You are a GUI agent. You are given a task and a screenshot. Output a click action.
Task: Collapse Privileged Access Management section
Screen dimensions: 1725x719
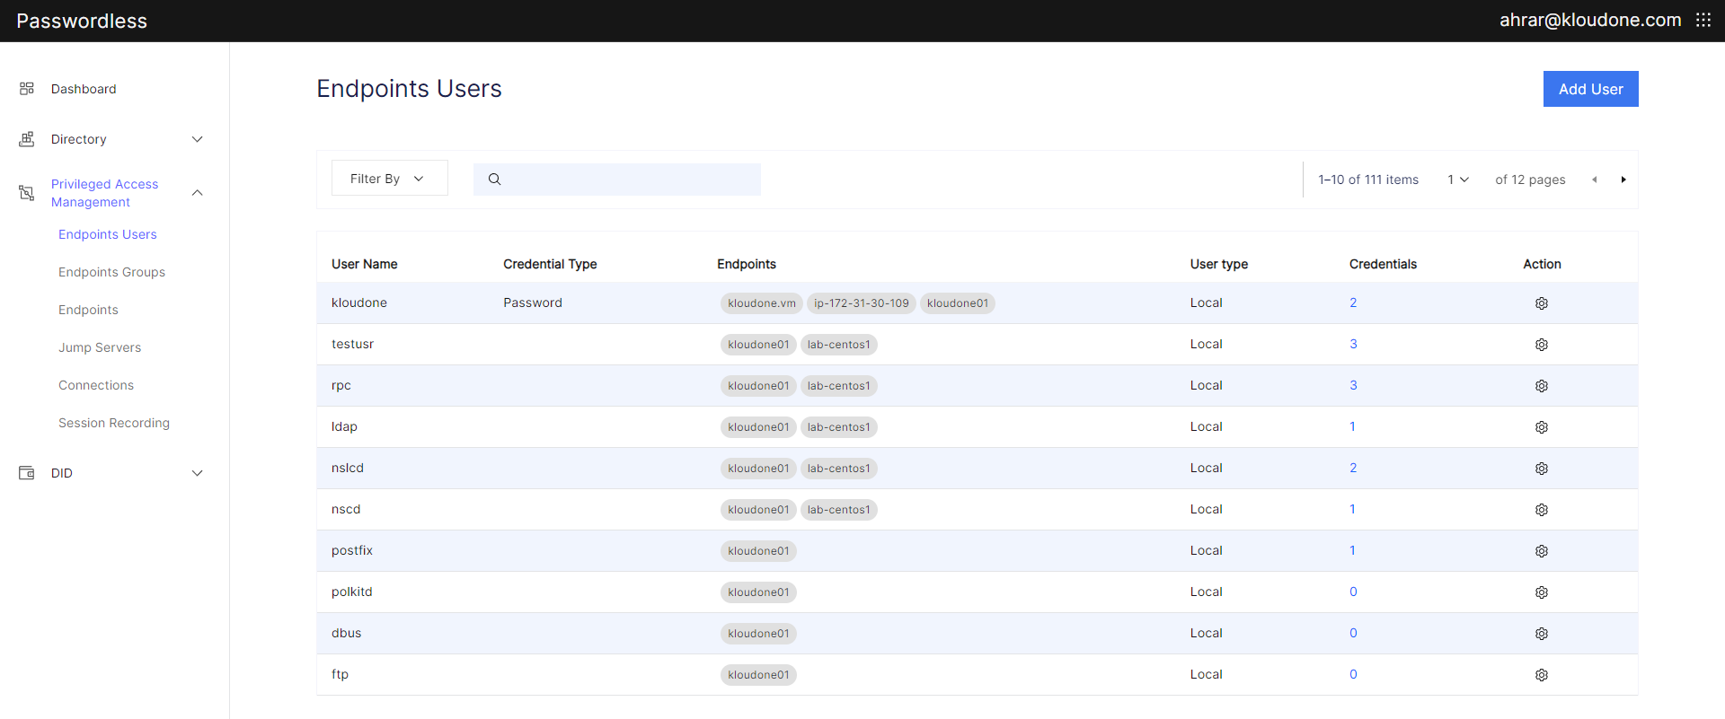click(x=198, y=193)
